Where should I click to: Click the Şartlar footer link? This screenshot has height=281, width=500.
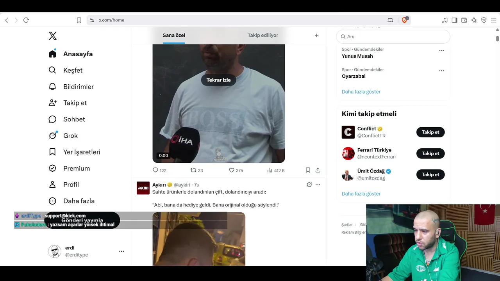click(347, 225)
